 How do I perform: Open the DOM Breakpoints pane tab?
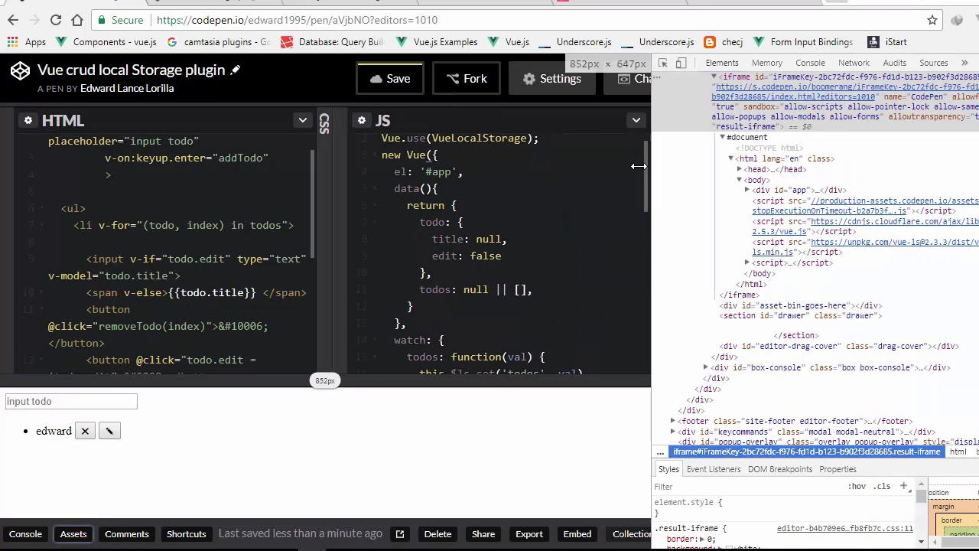coord(779,469)
